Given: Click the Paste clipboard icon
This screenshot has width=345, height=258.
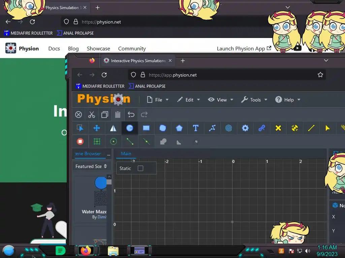Looking at the screenshot, I should tap(118, 115).
